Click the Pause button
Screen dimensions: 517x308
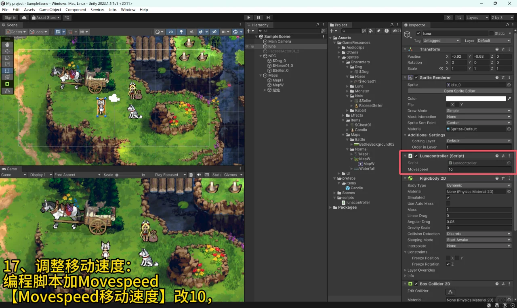(258, 18)
